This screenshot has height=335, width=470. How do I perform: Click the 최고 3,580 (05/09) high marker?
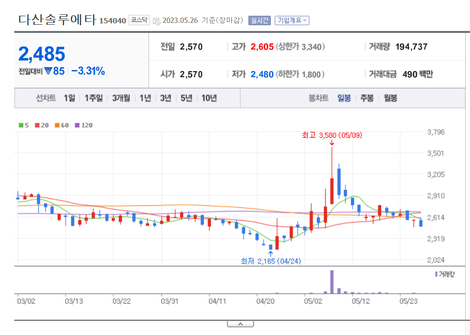pos(332,135)
